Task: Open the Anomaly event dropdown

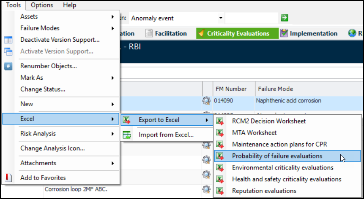Action: point(221,18)
